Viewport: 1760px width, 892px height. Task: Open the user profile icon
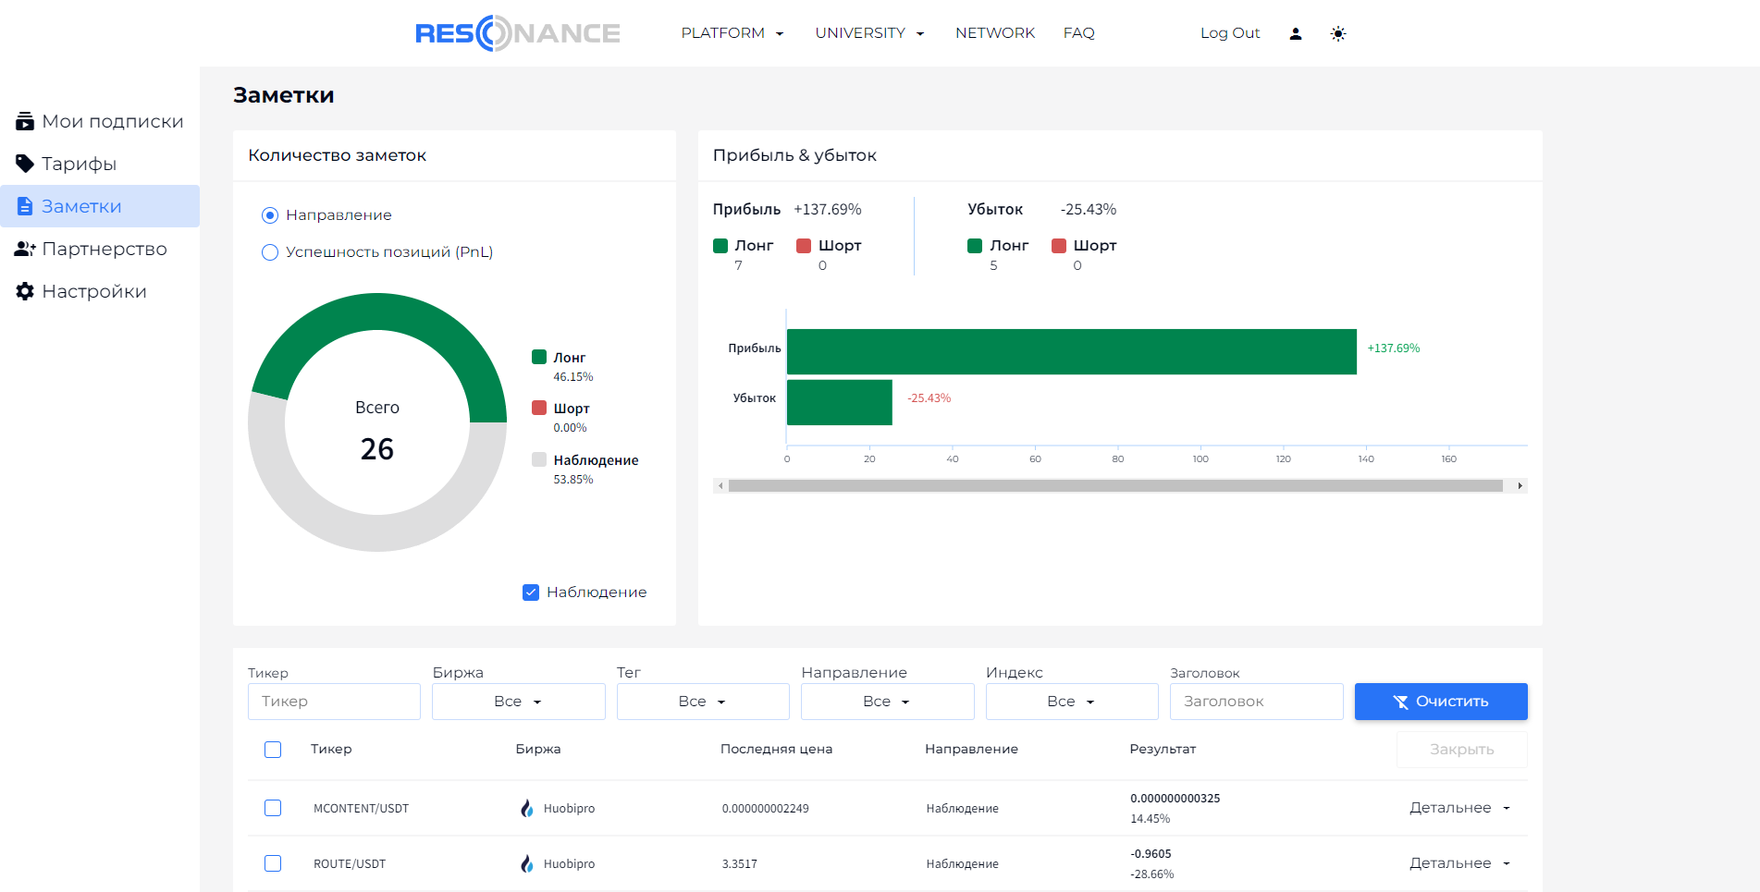click(x=1295, y=33)
